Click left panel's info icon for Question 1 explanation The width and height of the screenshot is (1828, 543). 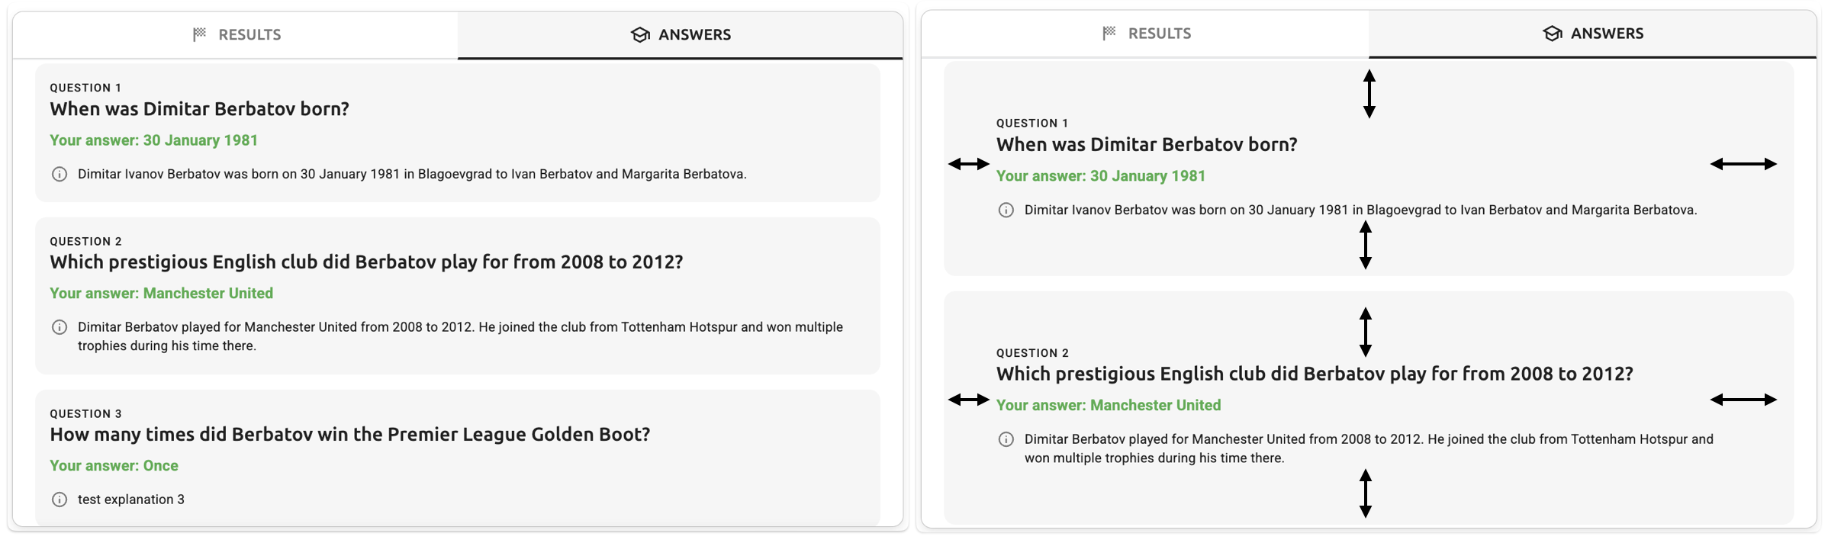point(60,174)
